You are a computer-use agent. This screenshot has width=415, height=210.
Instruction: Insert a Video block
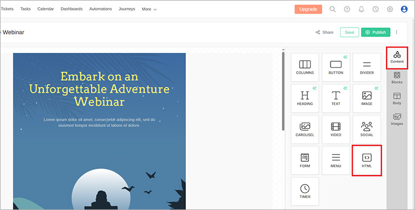pyautogui.click(x=336, y=129)
